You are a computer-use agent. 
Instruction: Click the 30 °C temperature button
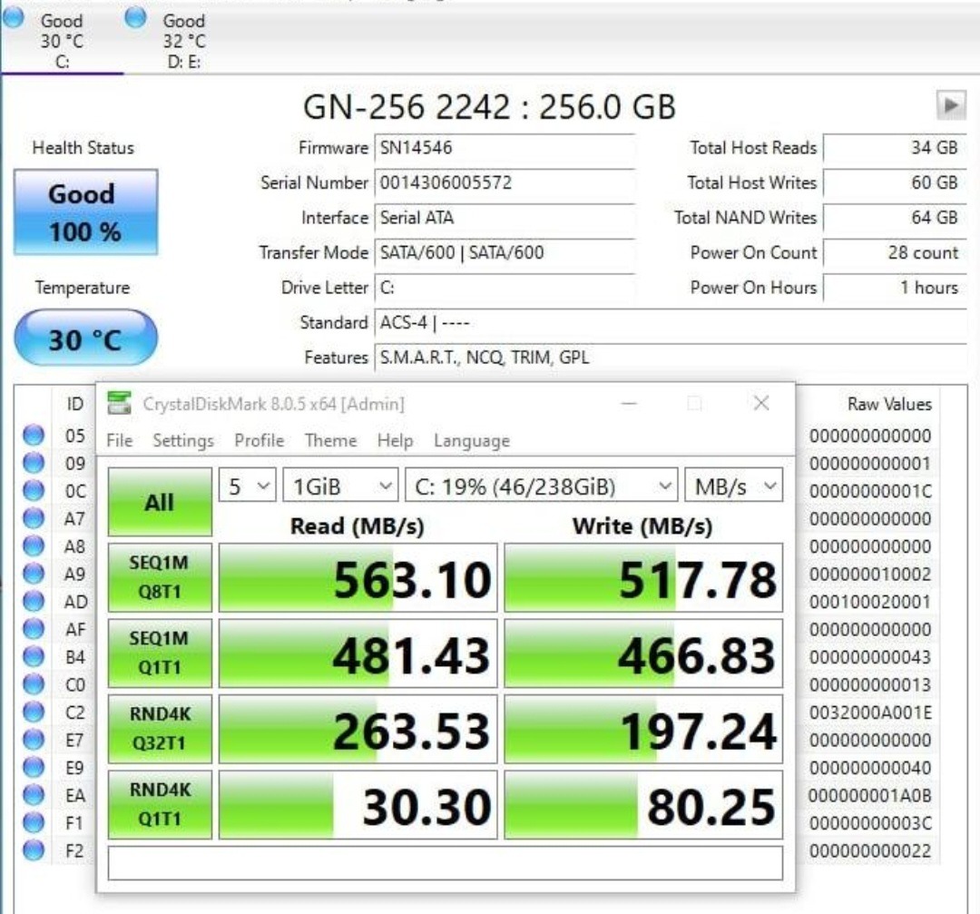85,339
